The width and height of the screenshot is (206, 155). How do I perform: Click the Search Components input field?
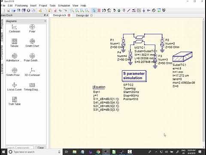20,148
